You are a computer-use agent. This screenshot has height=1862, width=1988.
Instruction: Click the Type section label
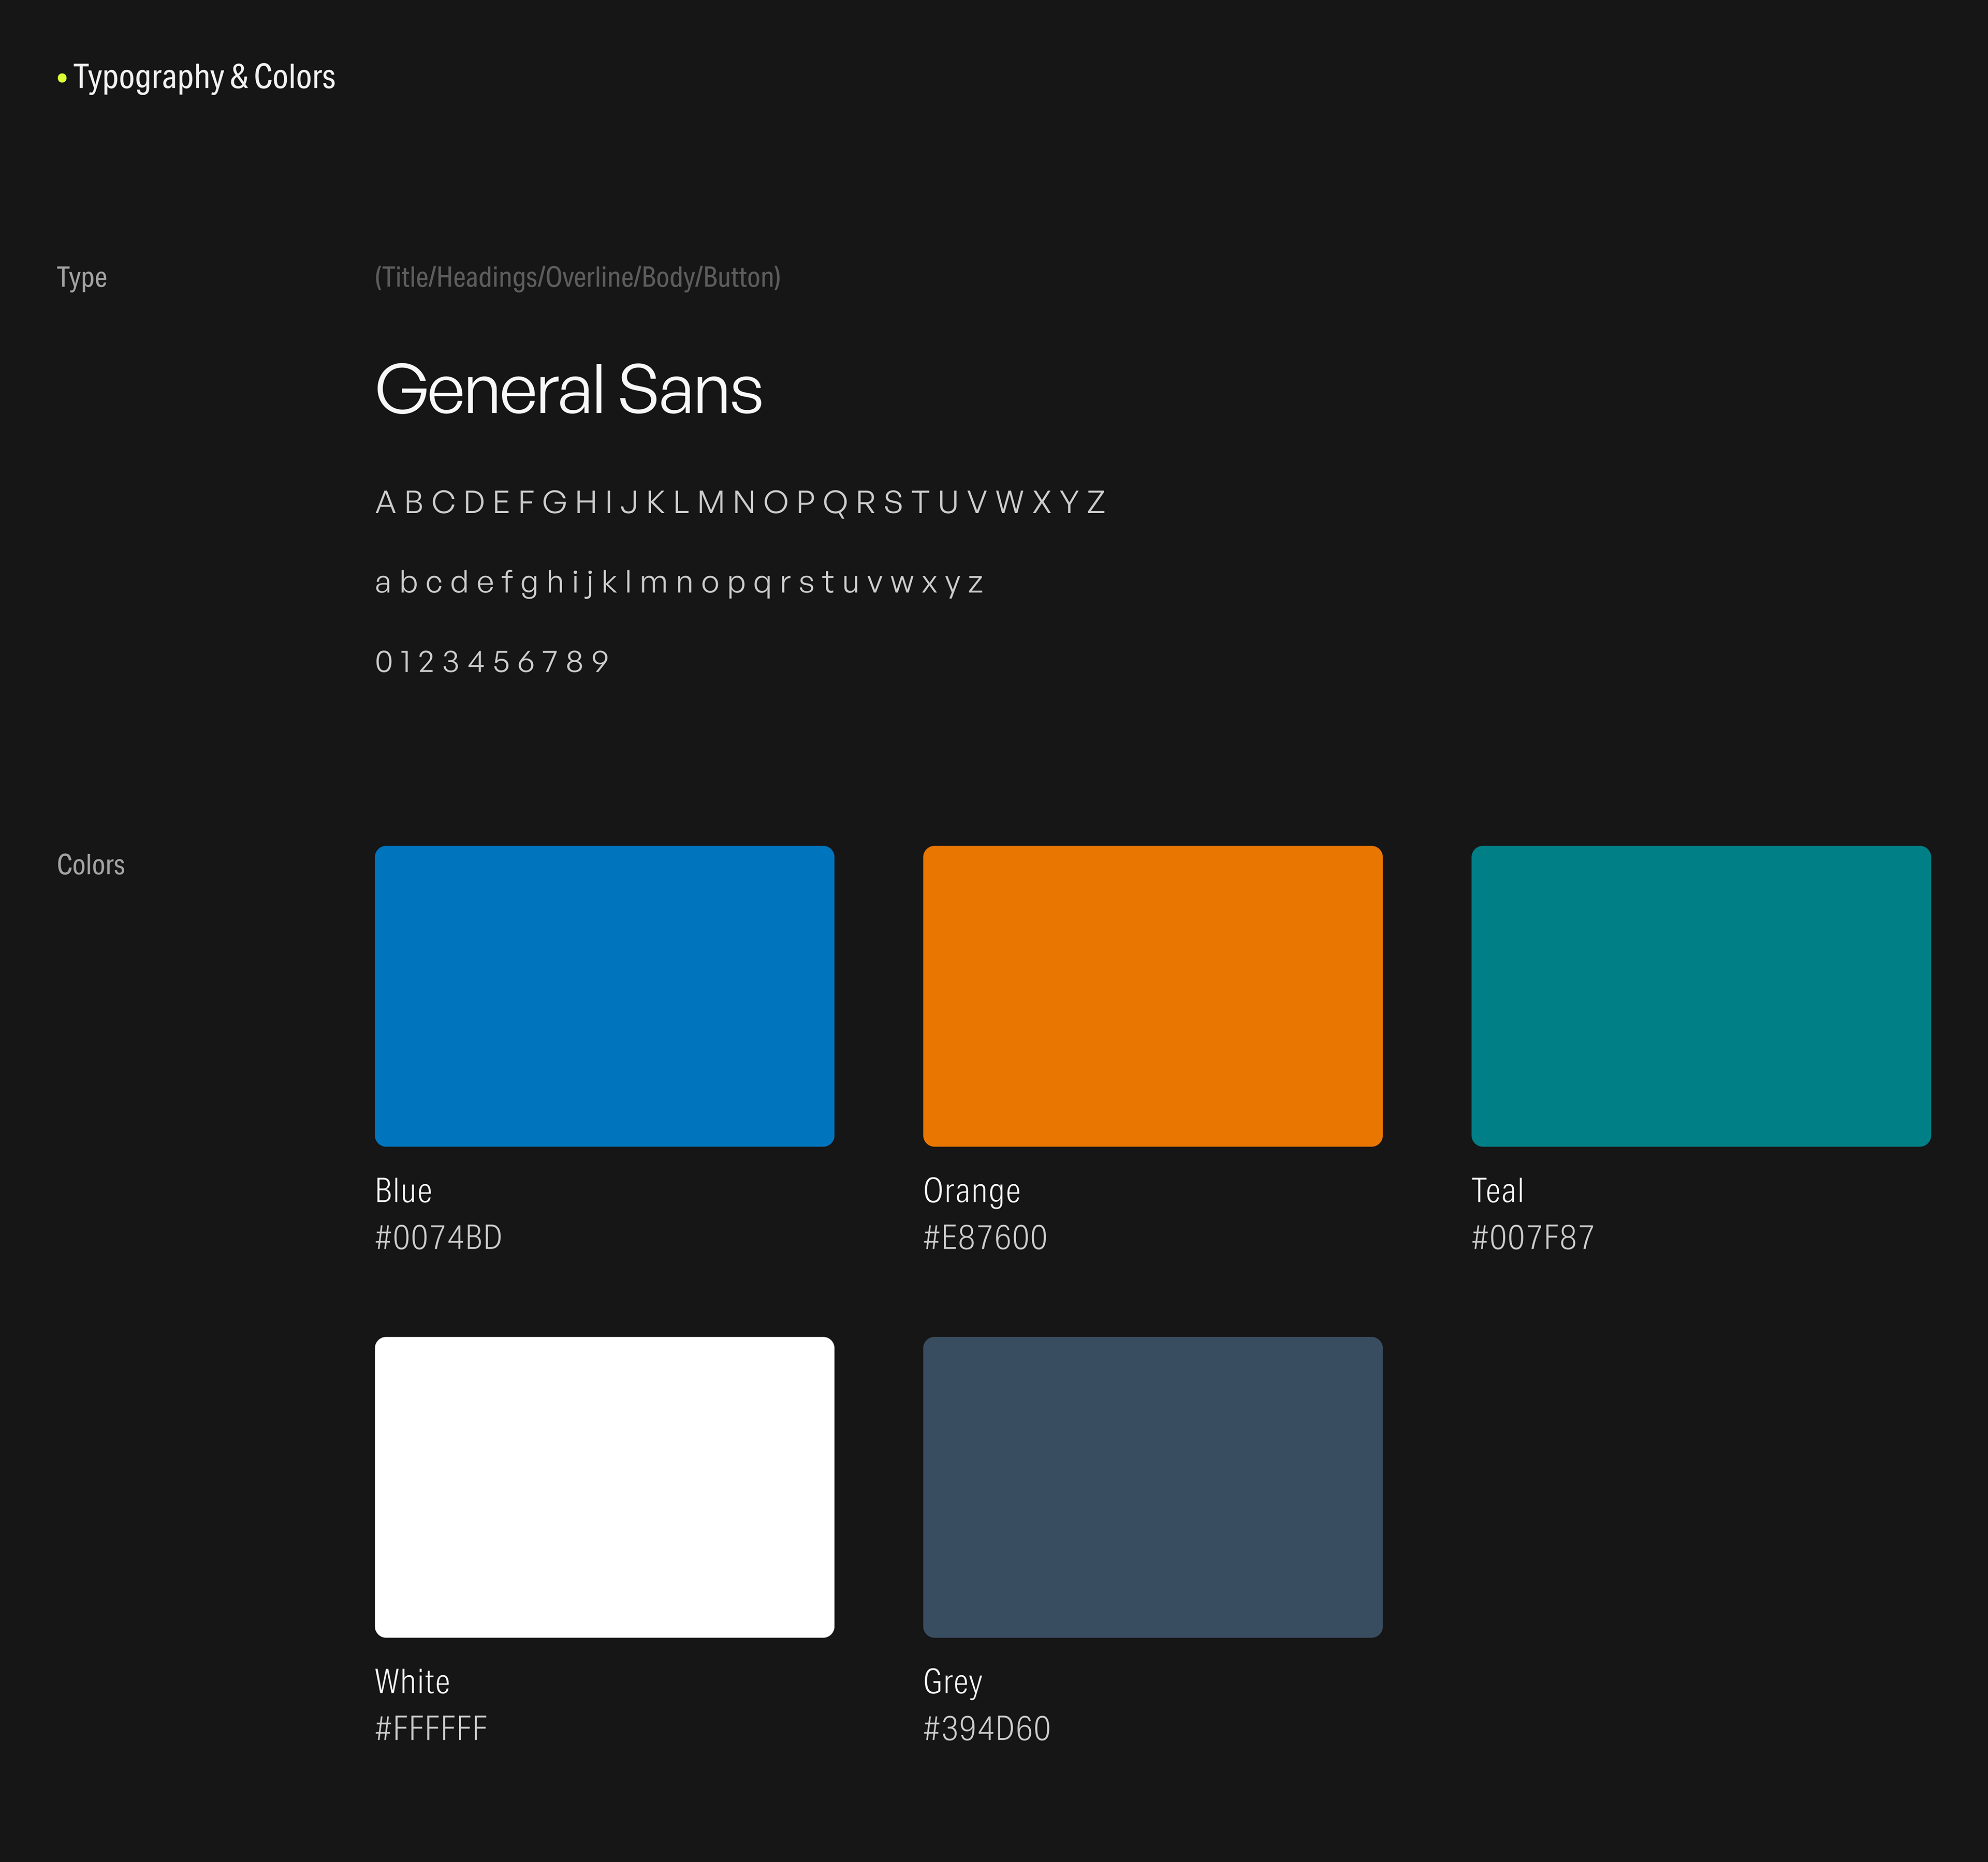pos(82,277)
